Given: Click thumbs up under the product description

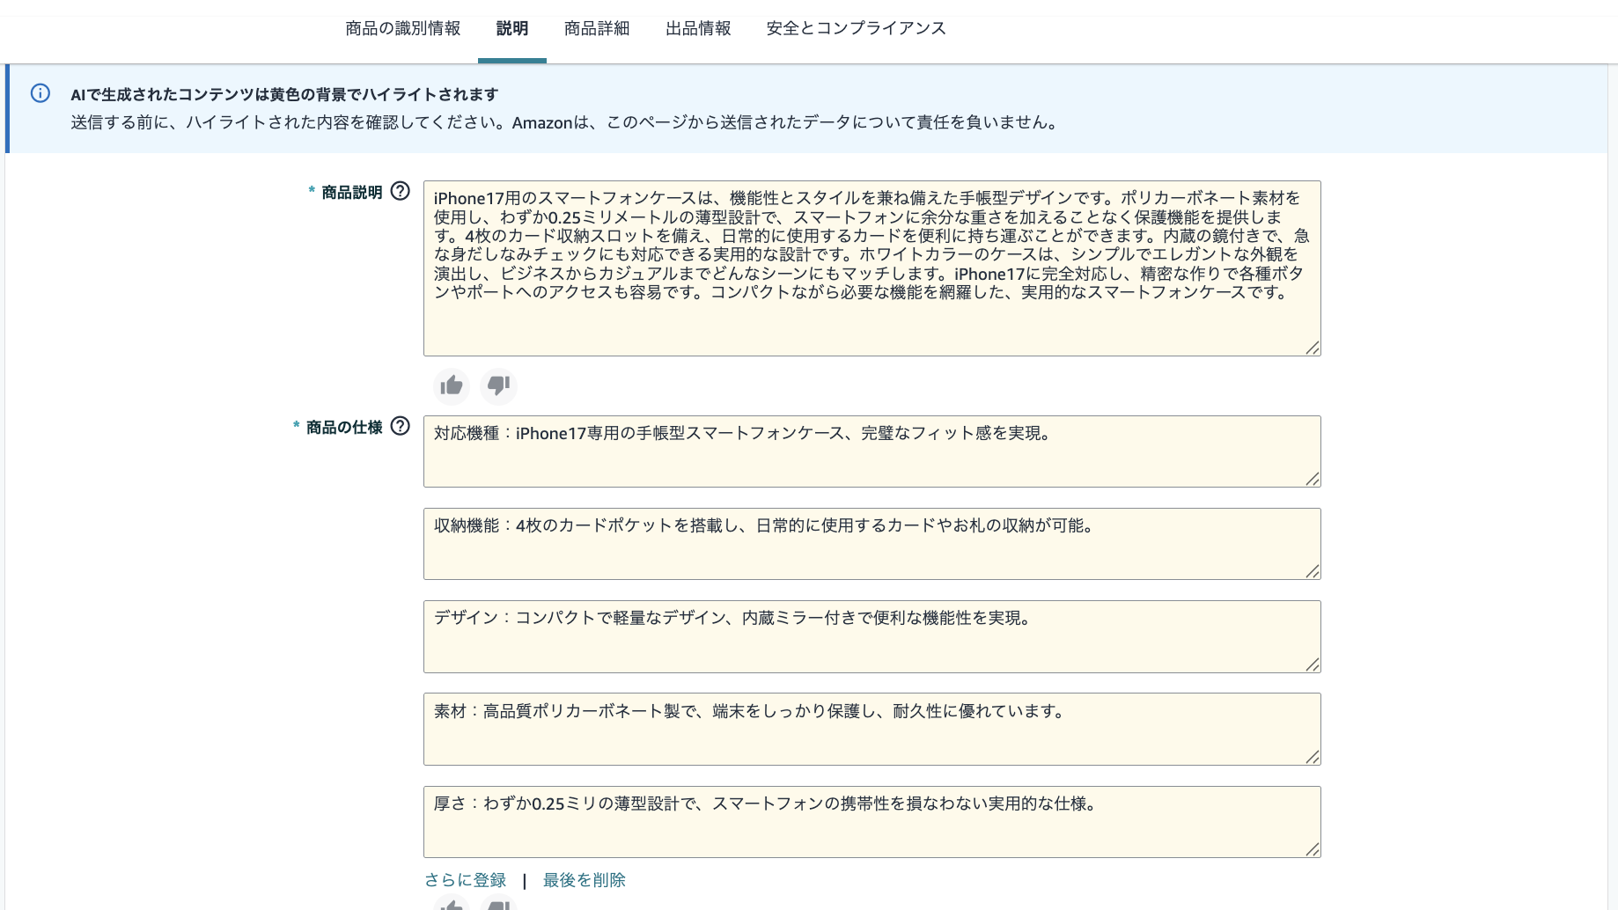Looking at the screenshot, I should [452, 385].
